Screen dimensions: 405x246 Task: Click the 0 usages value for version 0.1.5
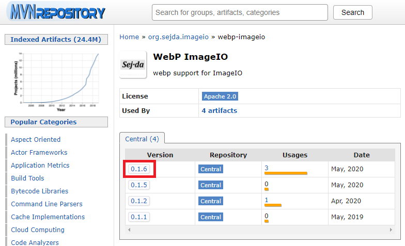[x=267, y=184]
